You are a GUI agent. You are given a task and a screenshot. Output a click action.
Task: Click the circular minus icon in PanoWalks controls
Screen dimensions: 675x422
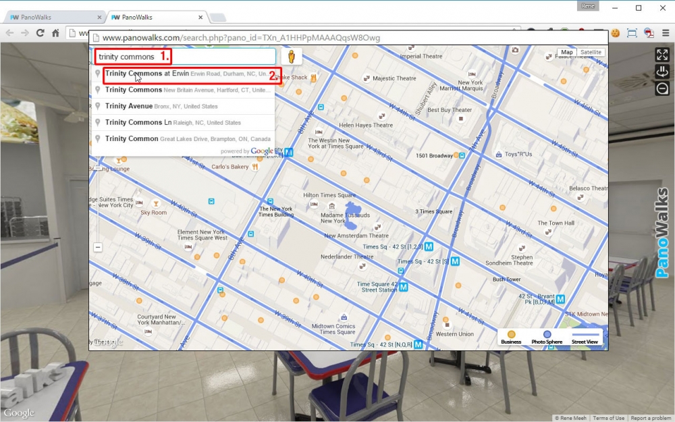click(662, 88)
